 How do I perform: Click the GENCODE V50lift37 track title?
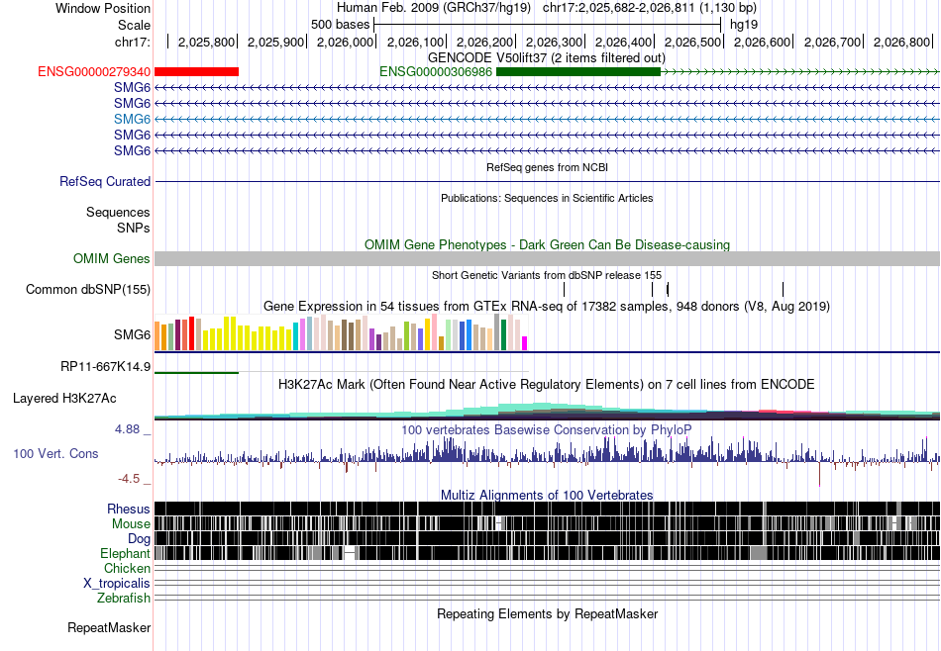(547, 58)
